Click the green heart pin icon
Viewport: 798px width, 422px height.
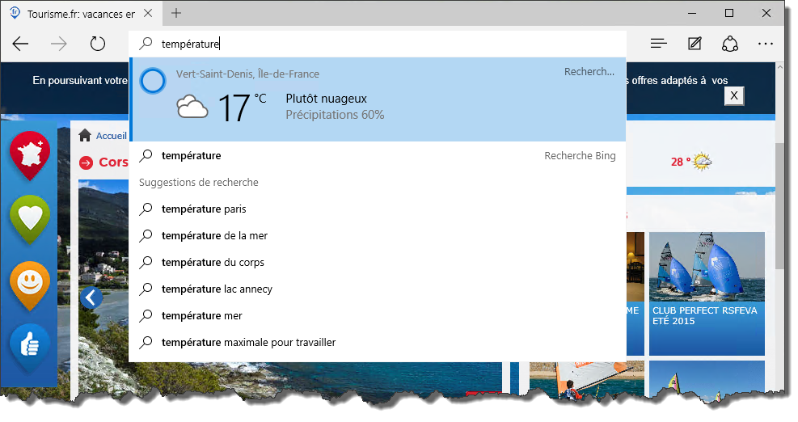[x=30, y=218]
